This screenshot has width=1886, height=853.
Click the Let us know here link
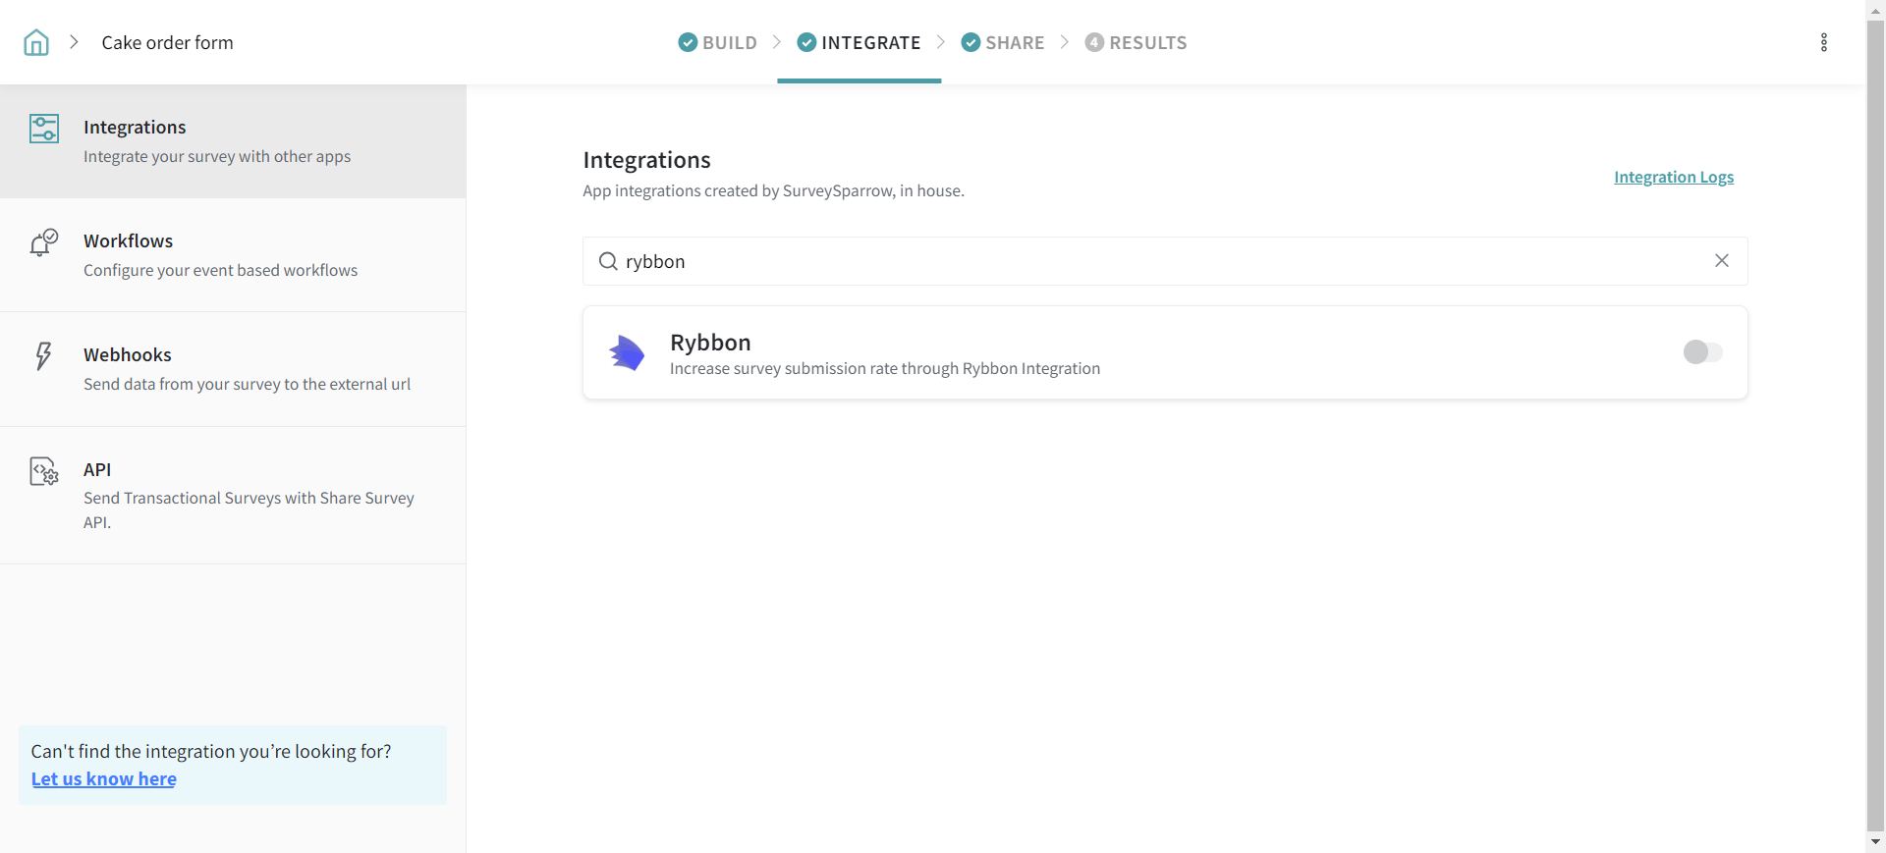104,778
